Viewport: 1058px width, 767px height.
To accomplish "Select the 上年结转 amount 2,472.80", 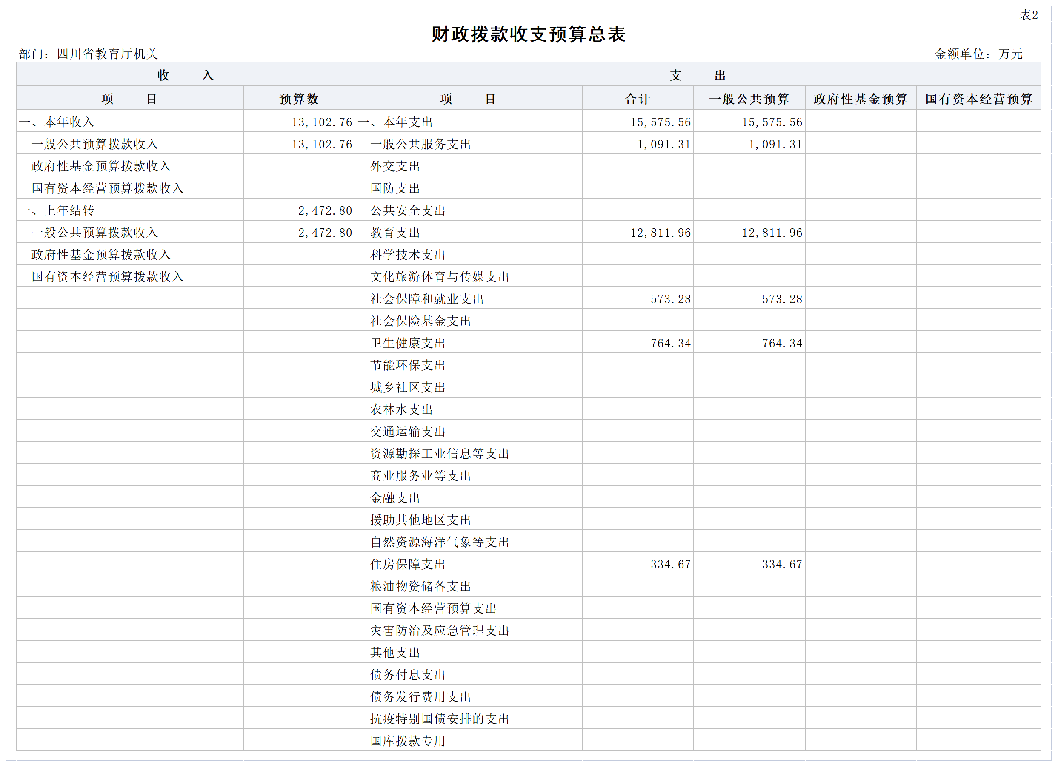I will tap(325, 210).
